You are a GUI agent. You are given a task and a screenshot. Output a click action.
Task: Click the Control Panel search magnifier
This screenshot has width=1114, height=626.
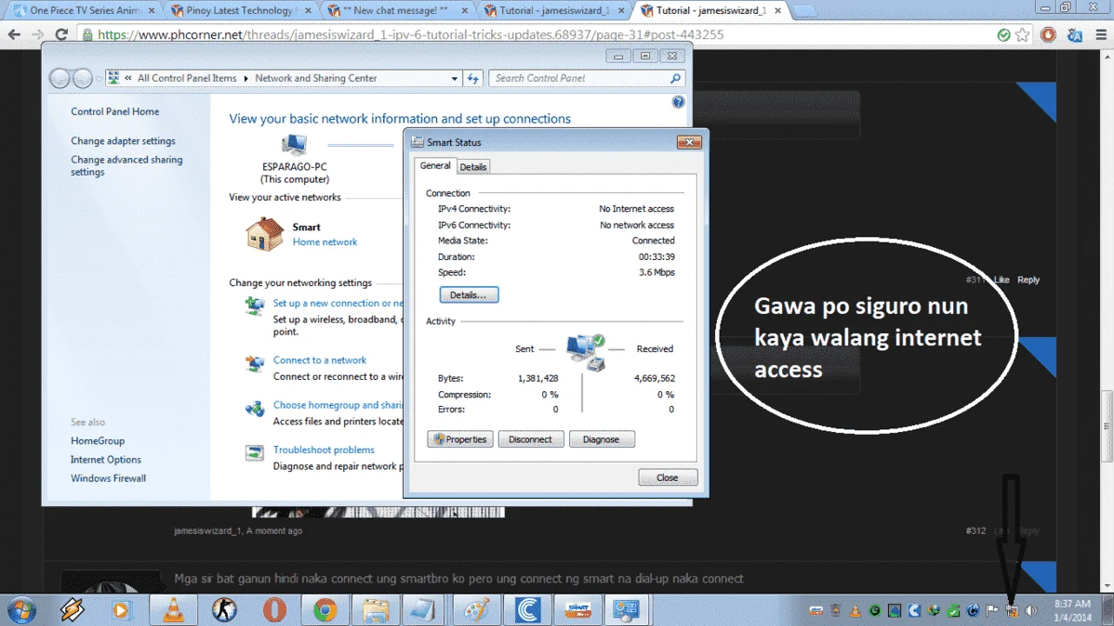click(x=676, y=78)
